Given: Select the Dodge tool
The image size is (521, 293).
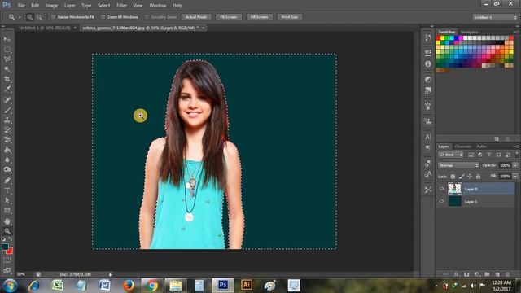Looking at the screenshot, I should (7, 170).
